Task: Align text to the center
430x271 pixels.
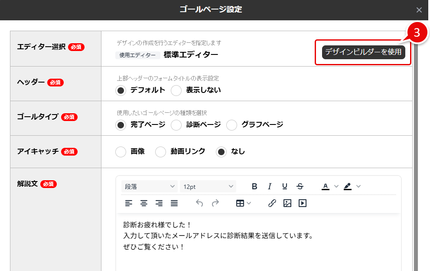Action: 143,203
